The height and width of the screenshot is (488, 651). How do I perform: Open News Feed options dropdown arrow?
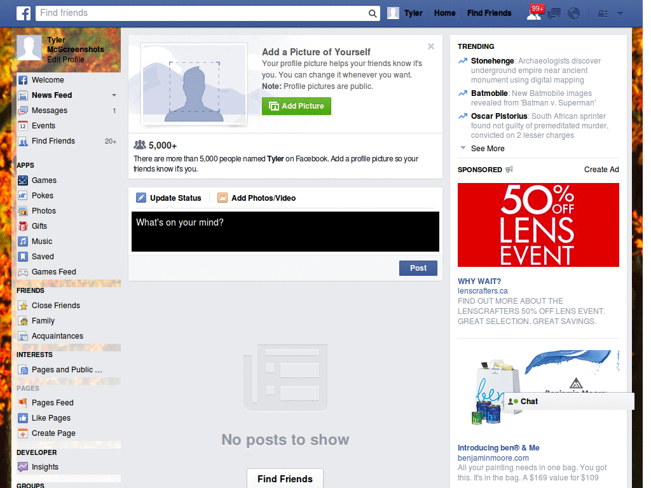tap(114, 95)
